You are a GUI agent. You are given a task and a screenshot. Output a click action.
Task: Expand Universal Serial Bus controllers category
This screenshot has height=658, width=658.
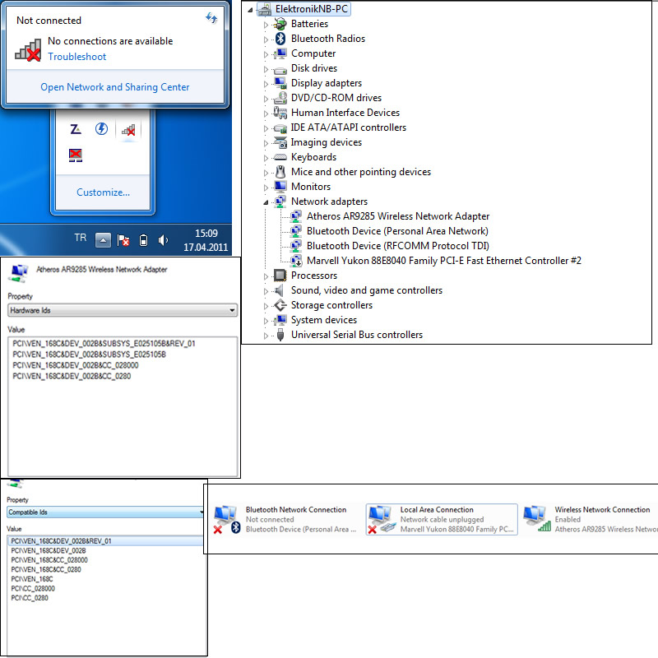(x=266, y=336)
